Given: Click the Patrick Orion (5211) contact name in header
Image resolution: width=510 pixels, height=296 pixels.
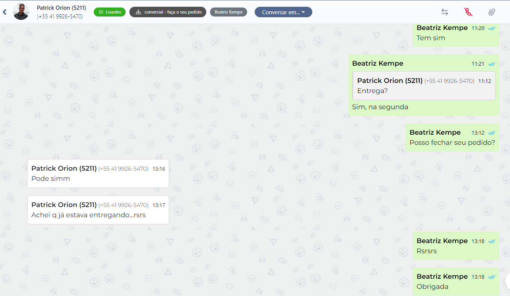Looking at the screenshot, I should [x=61, y=8].
